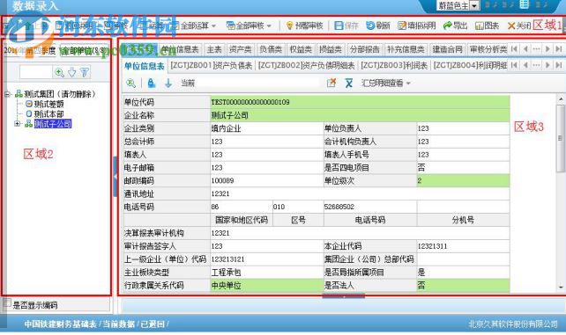Image resolution: width=566 pixels, height=335 pixels.
Task: Click the 预警审核 lightbulb button
Action: (305, 25)
